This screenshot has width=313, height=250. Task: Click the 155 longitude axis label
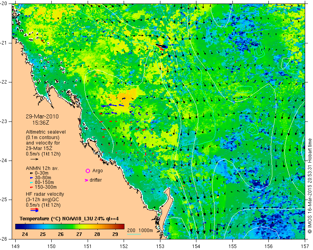click(232, 246)
